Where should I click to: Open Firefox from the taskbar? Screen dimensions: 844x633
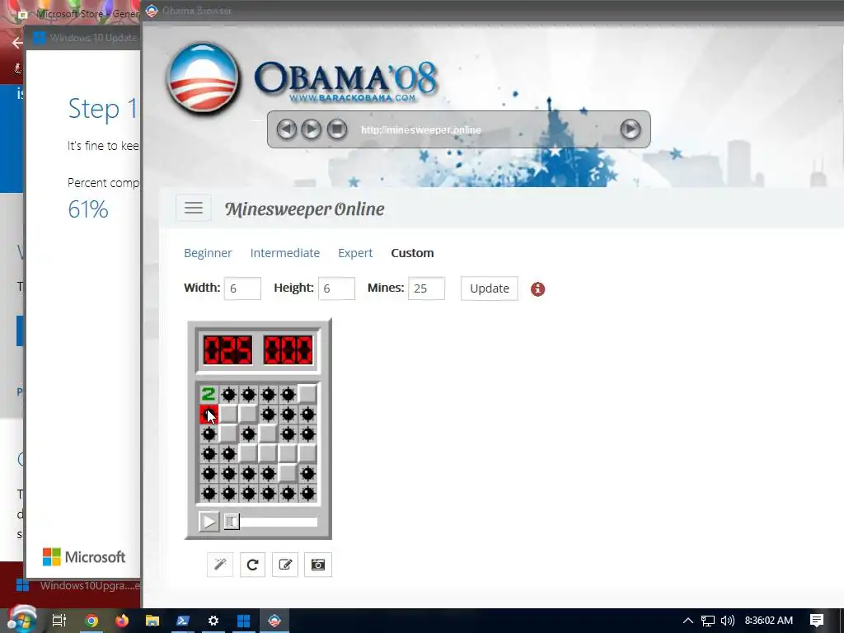122,621
